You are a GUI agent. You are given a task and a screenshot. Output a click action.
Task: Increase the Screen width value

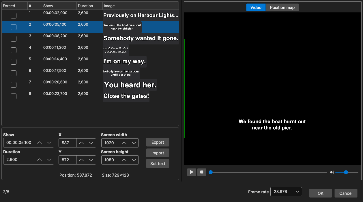click(x=124, y=143)
